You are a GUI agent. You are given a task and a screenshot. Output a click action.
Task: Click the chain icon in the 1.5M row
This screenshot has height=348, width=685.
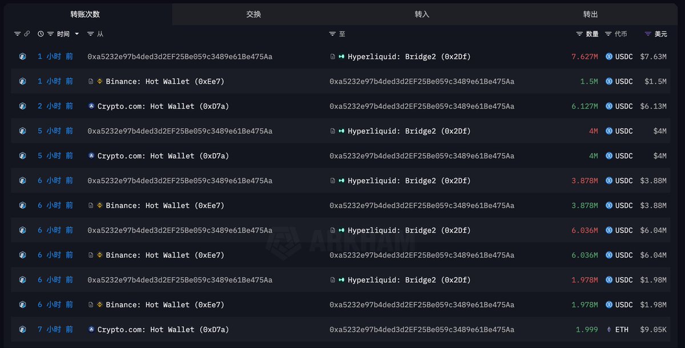point(23,82)
